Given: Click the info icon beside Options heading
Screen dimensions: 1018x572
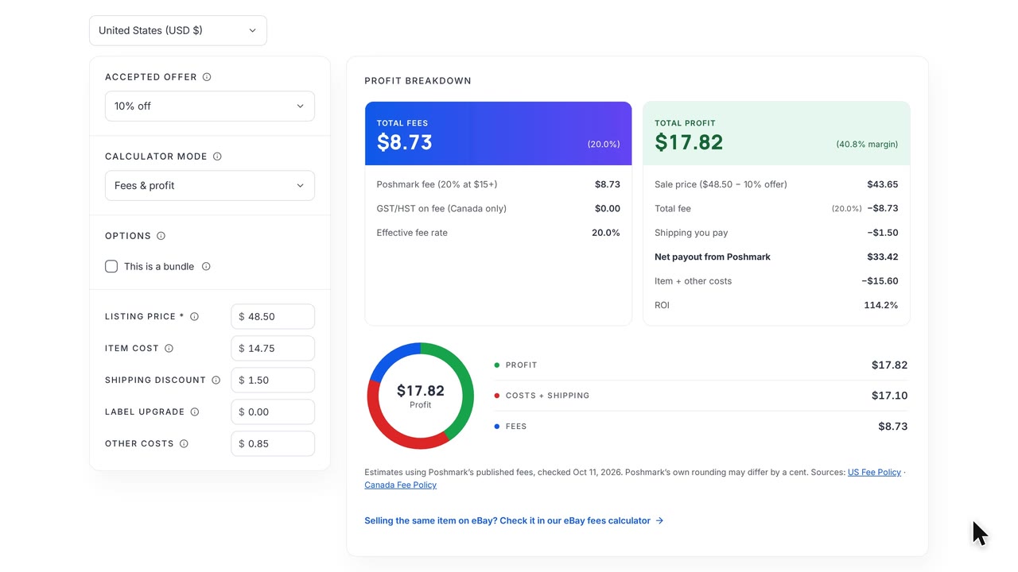Looking at the screenshot, I should 161,236.
